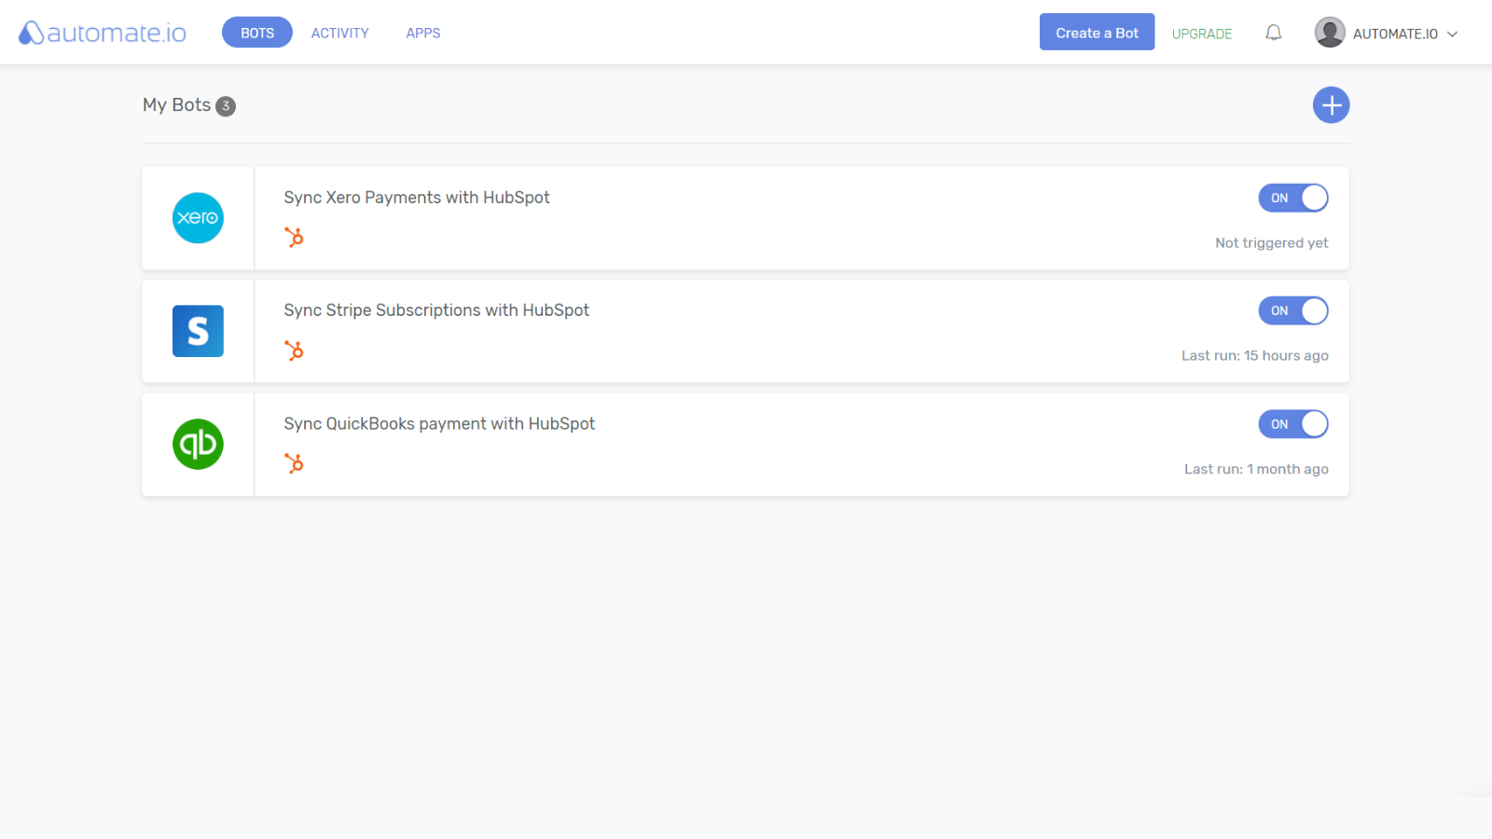Screen dimensions: 1492x839
Task: Click 'Last run: 15 hours ago' text
Action: pos(1254,355)
